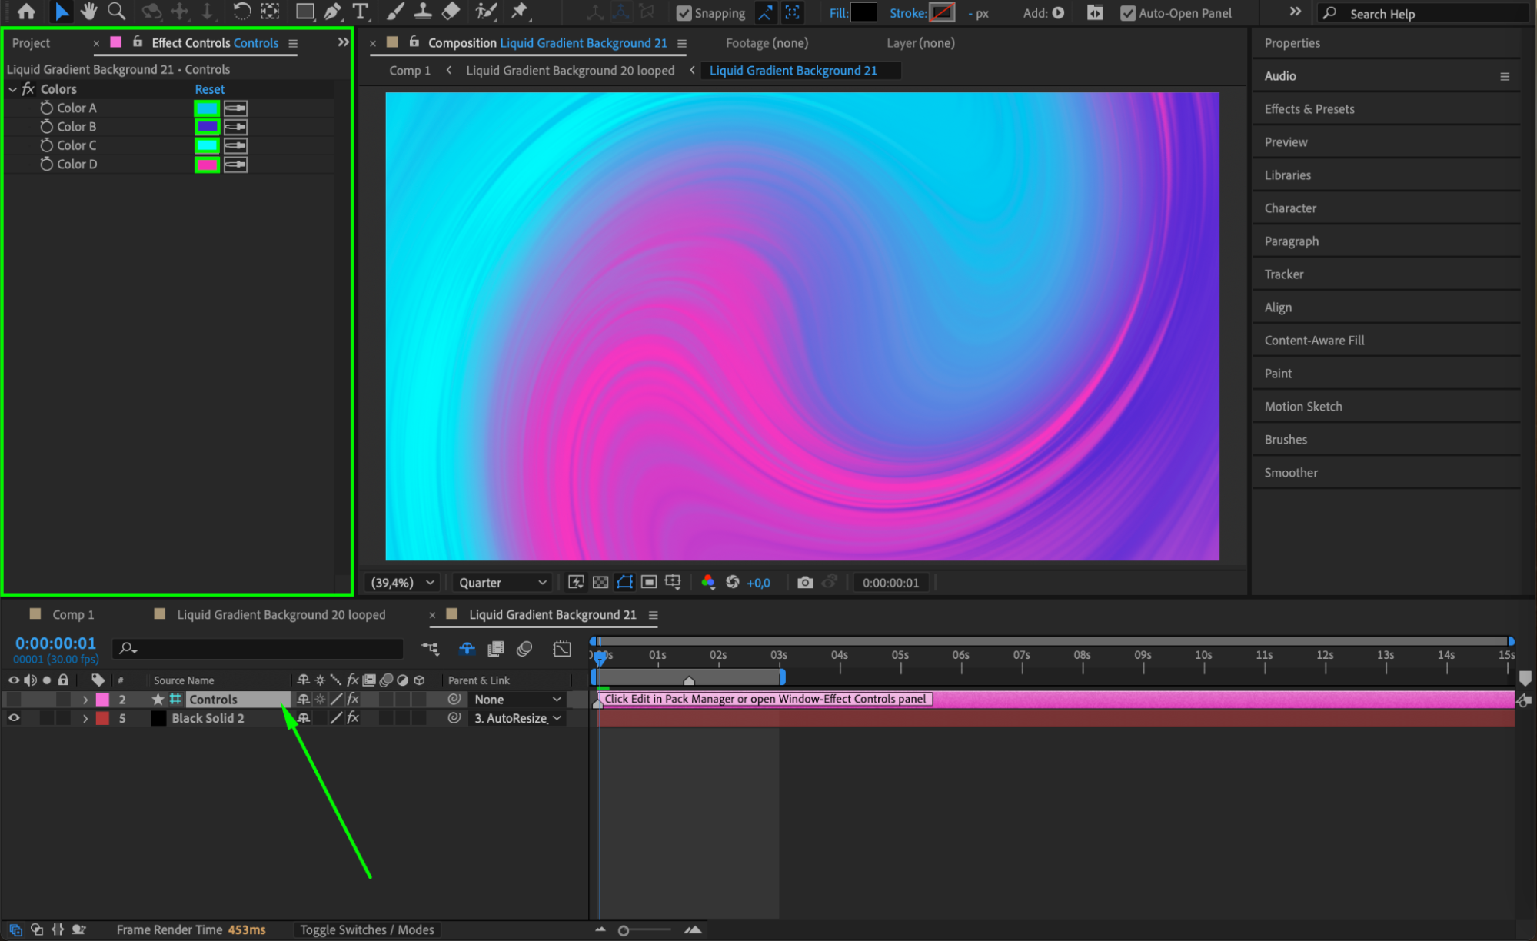Toggle the Auto-Open Panel checkbox
Screen dimensions: 1537x941
pyautogui.click(x=1127, y=13)
